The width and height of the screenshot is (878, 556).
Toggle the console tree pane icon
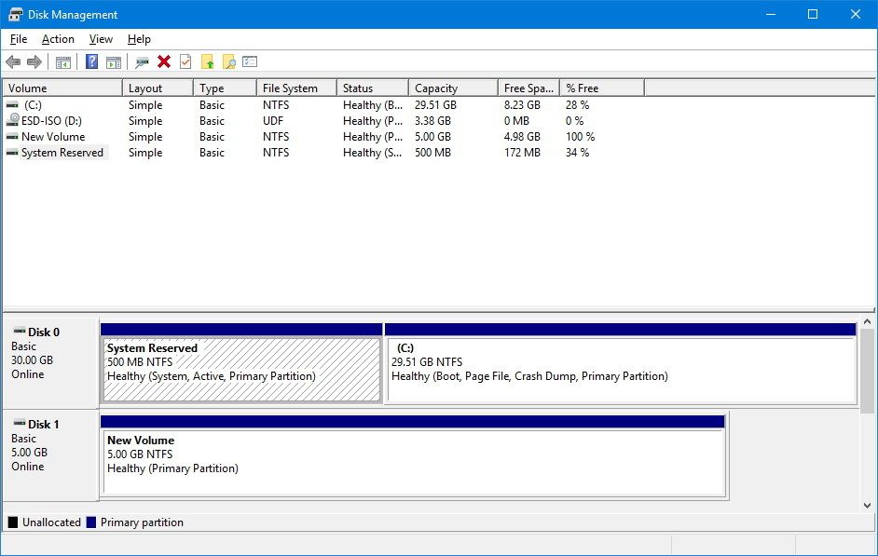(x=62, y=62)
